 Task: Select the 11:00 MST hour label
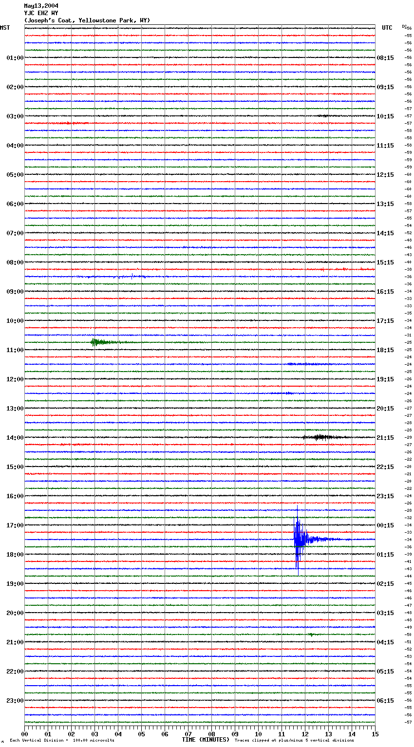tap(15, 350)
